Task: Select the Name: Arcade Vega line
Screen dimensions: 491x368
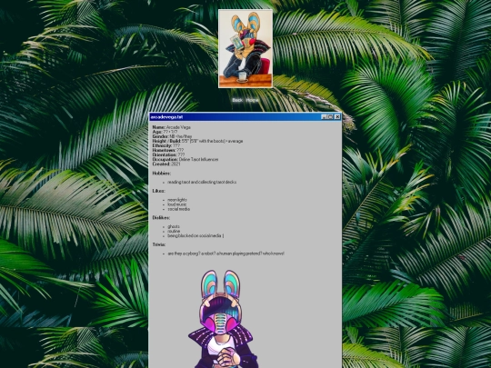Action: pyautogui.click(x=171, y=127)
